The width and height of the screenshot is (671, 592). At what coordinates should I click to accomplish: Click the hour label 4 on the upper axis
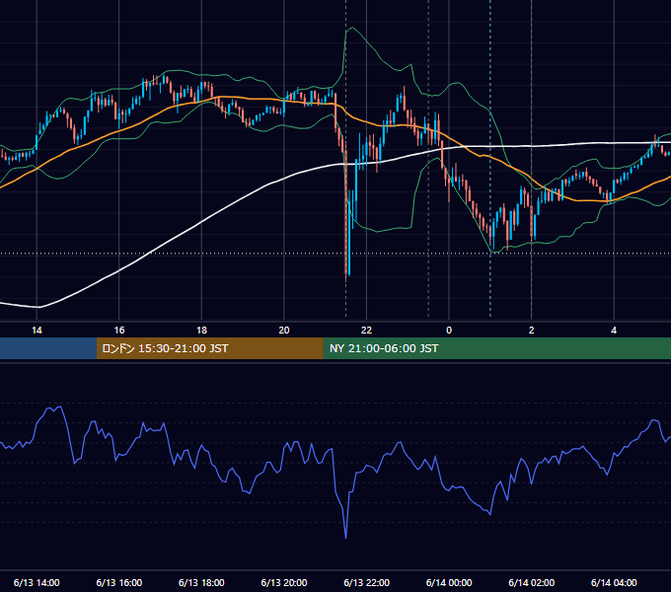click(614, 331)
